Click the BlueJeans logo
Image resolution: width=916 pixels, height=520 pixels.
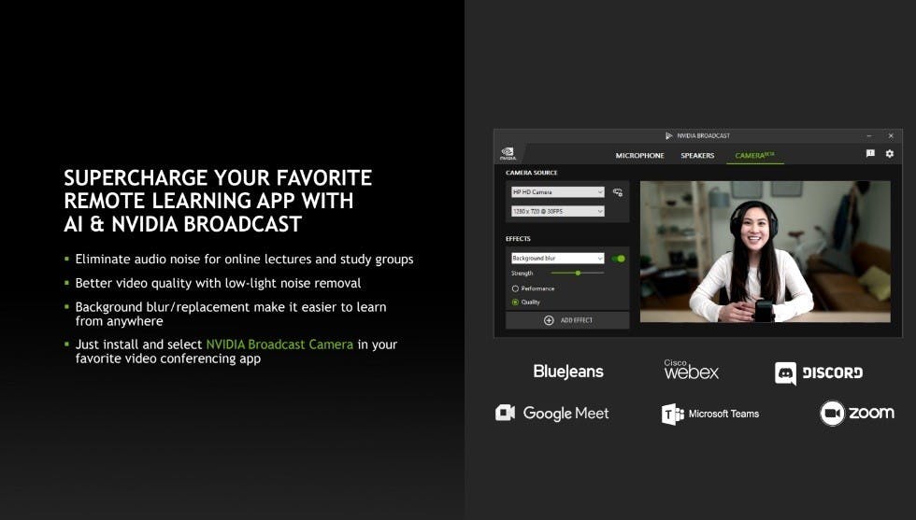coord(568,372)
